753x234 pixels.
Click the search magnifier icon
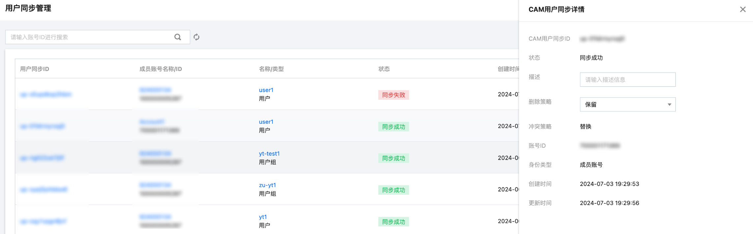pos(178,37)
